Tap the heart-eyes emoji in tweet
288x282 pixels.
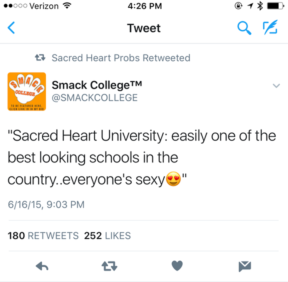click(x=173, y=179)
